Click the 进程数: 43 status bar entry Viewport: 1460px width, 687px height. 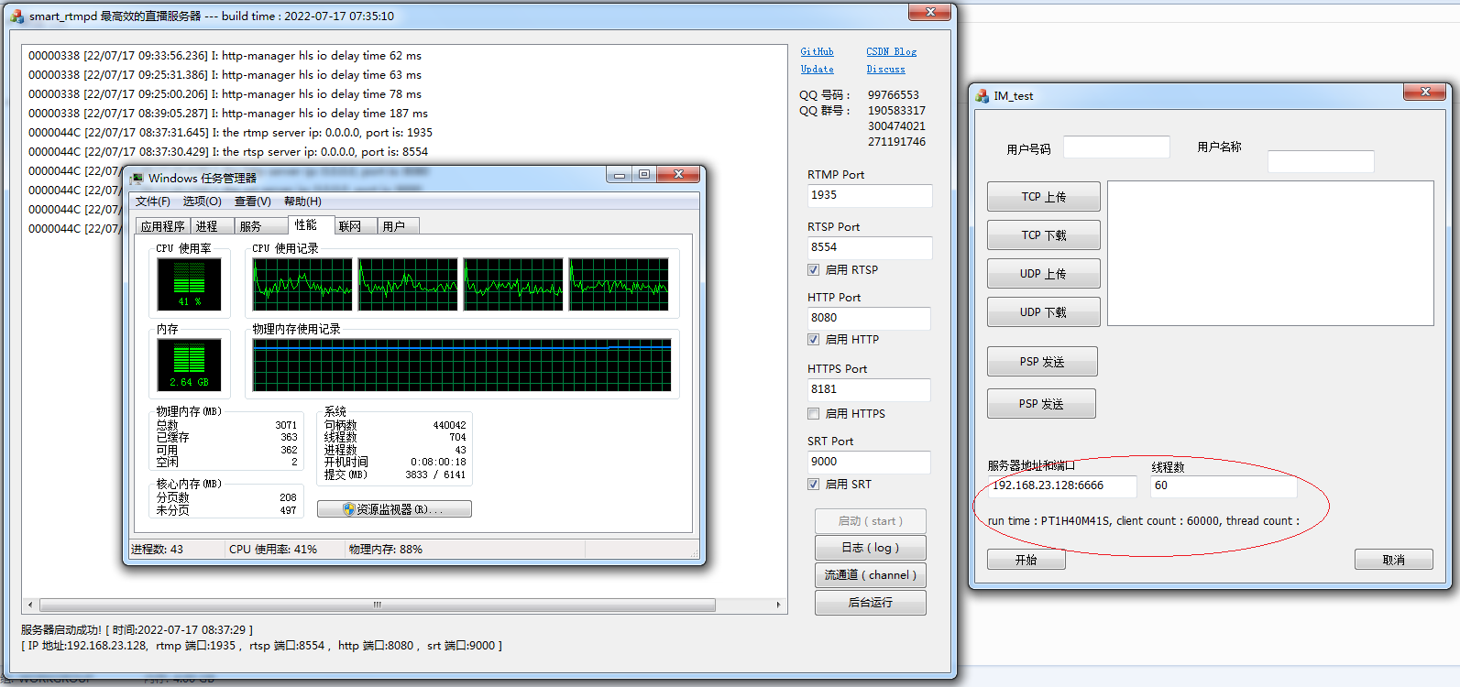click(157, 550)
